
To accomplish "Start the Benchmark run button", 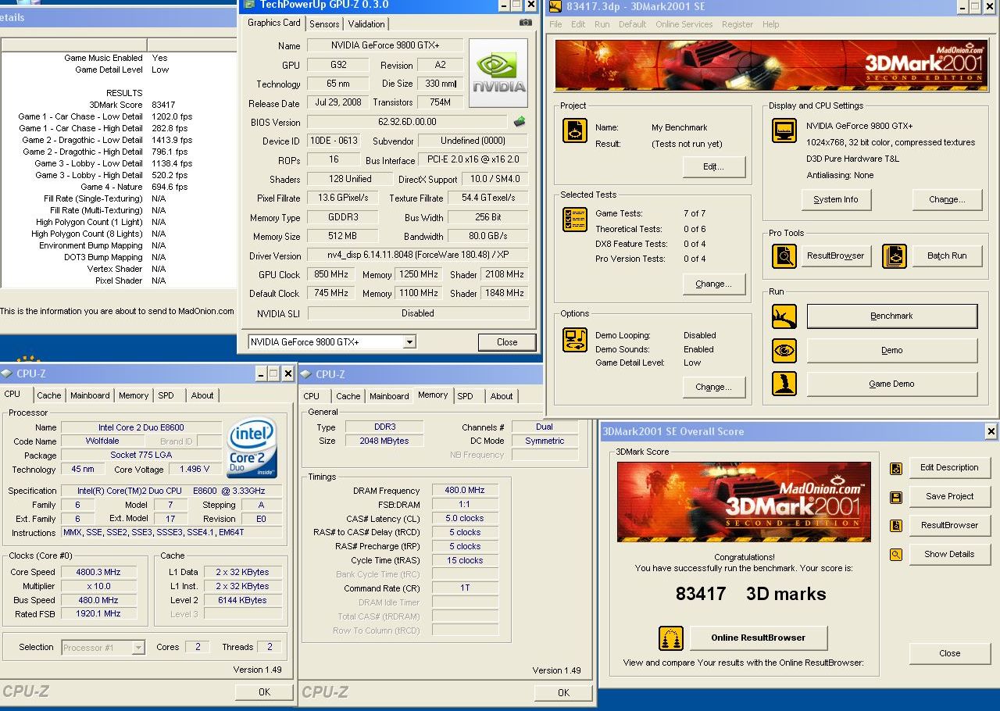I will [891, 316].
